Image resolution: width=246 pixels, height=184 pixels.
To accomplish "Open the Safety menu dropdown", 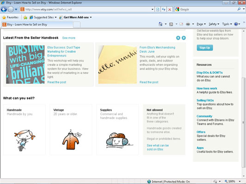I will [214, 24].
